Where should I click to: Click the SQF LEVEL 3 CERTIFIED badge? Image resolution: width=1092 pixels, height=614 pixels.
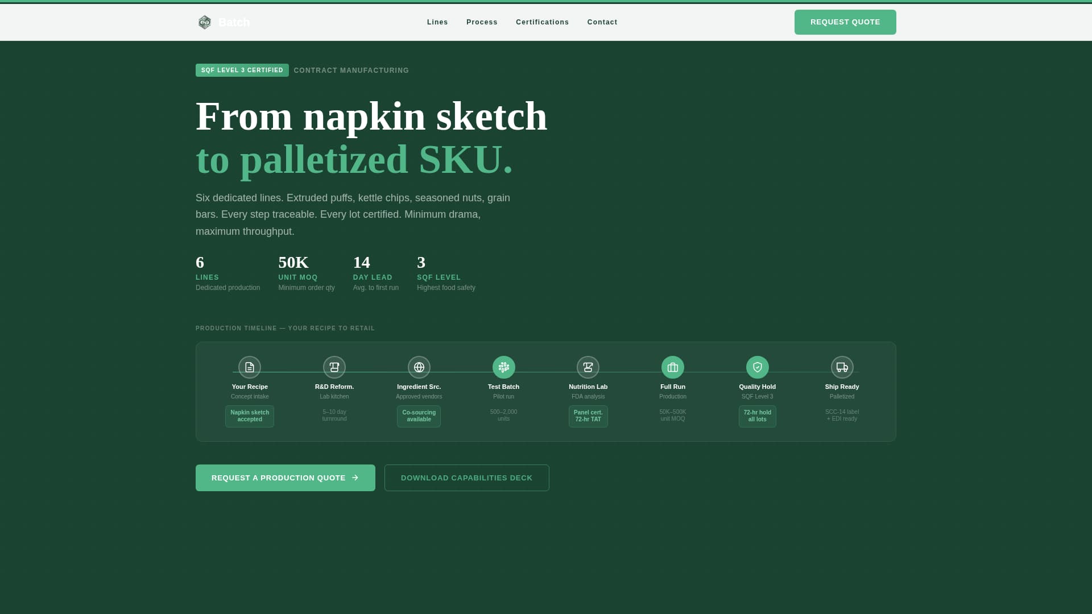click(242, 70)
